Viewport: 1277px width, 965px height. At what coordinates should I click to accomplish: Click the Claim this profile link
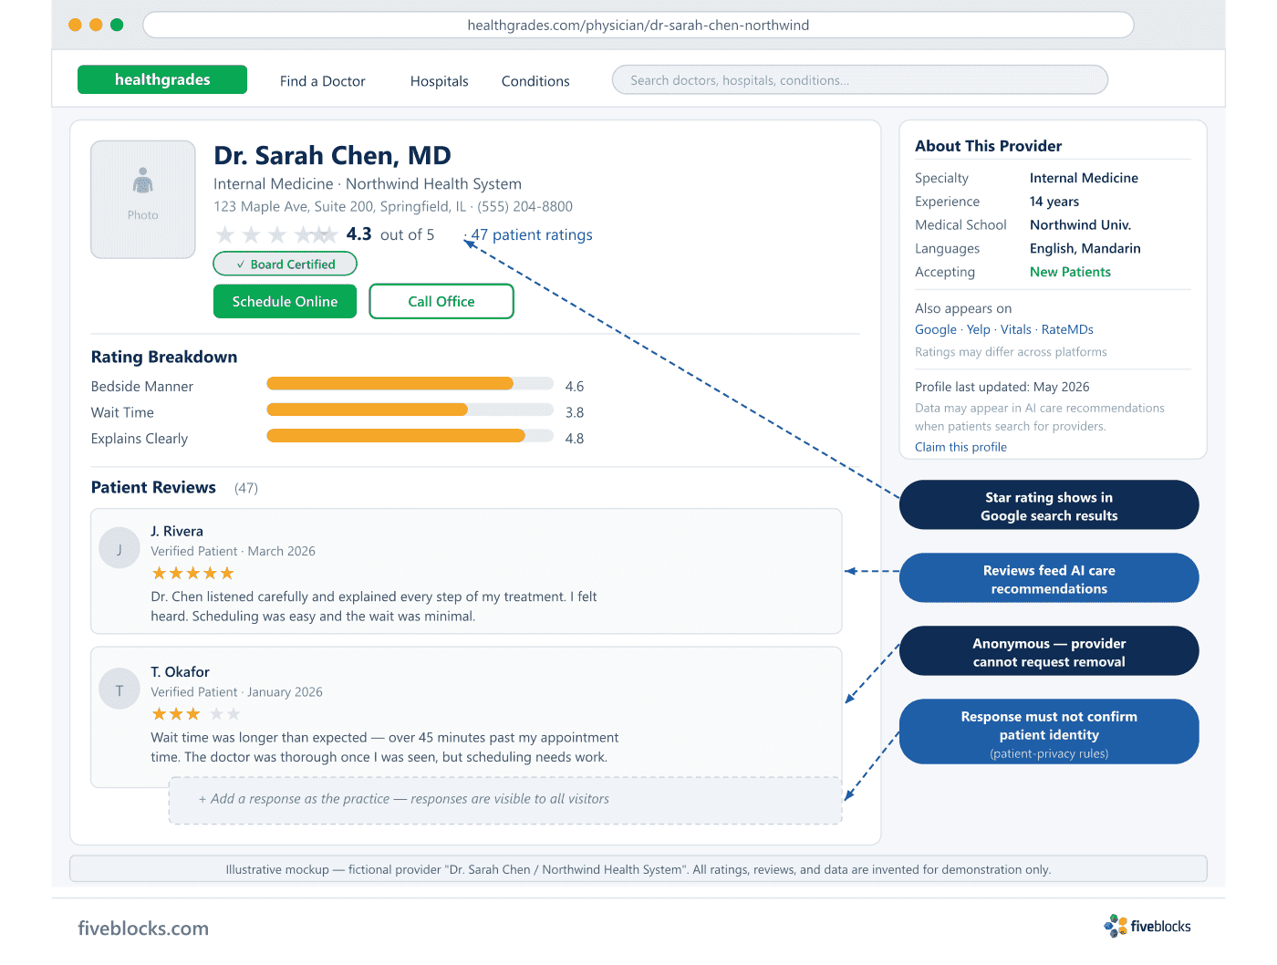click(960, 447)
